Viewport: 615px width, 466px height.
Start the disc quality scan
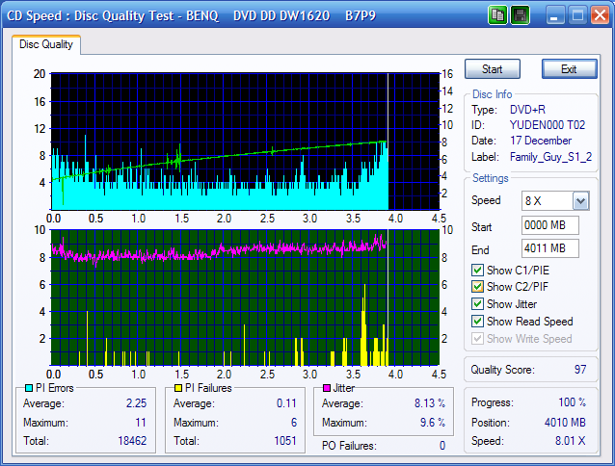[493, 69]
